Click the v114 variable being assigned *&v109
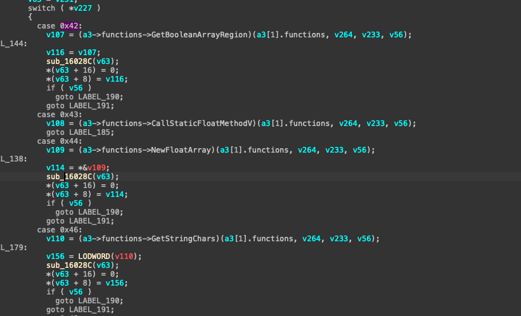Viewport: 521px width, 316px height. point(55,167)
